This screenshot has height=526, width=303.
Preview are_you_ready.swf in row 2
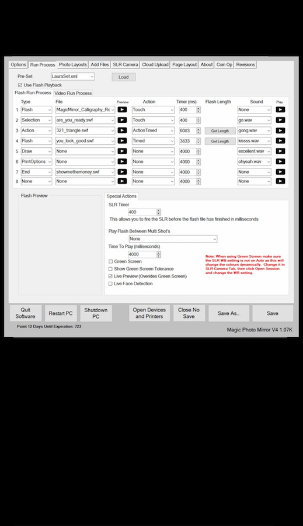(123, 120)
